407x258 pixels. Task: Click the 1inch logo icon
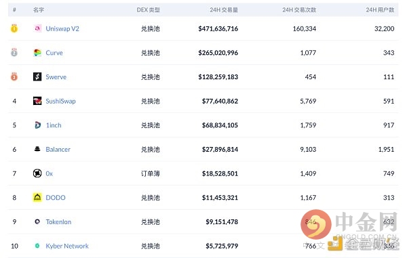coord(37,125)
